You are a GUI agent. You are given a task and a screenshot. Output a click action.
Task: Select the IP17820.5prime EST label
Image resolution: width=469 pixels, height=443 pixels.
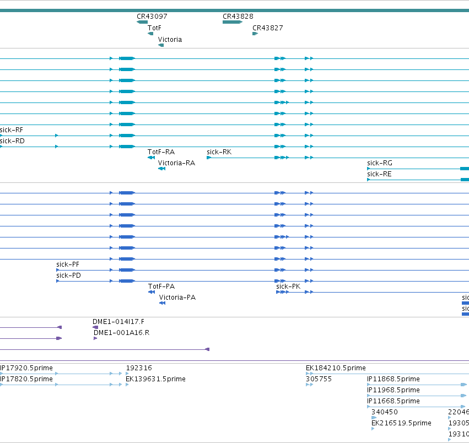26,379
